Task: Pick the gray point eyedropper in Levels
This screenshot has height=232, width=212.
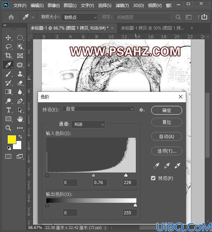Action: (167, 166)
